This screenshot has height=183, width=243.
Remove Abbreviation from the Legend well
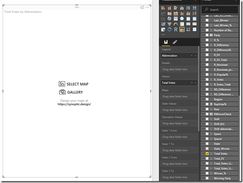(195, 56)
